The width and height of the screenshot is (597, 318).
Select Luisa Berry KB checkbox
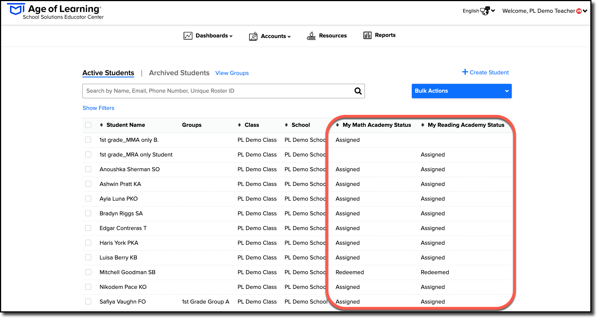coord(88,258)
